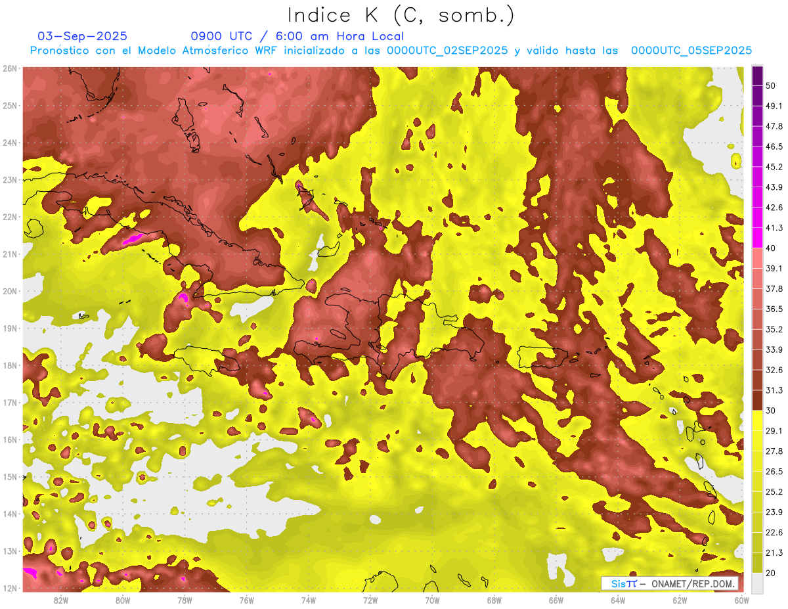This screenshot has width=788, height=609.
Task: Click the colorbar value '22.6'
Action: [x=774, y=533]
